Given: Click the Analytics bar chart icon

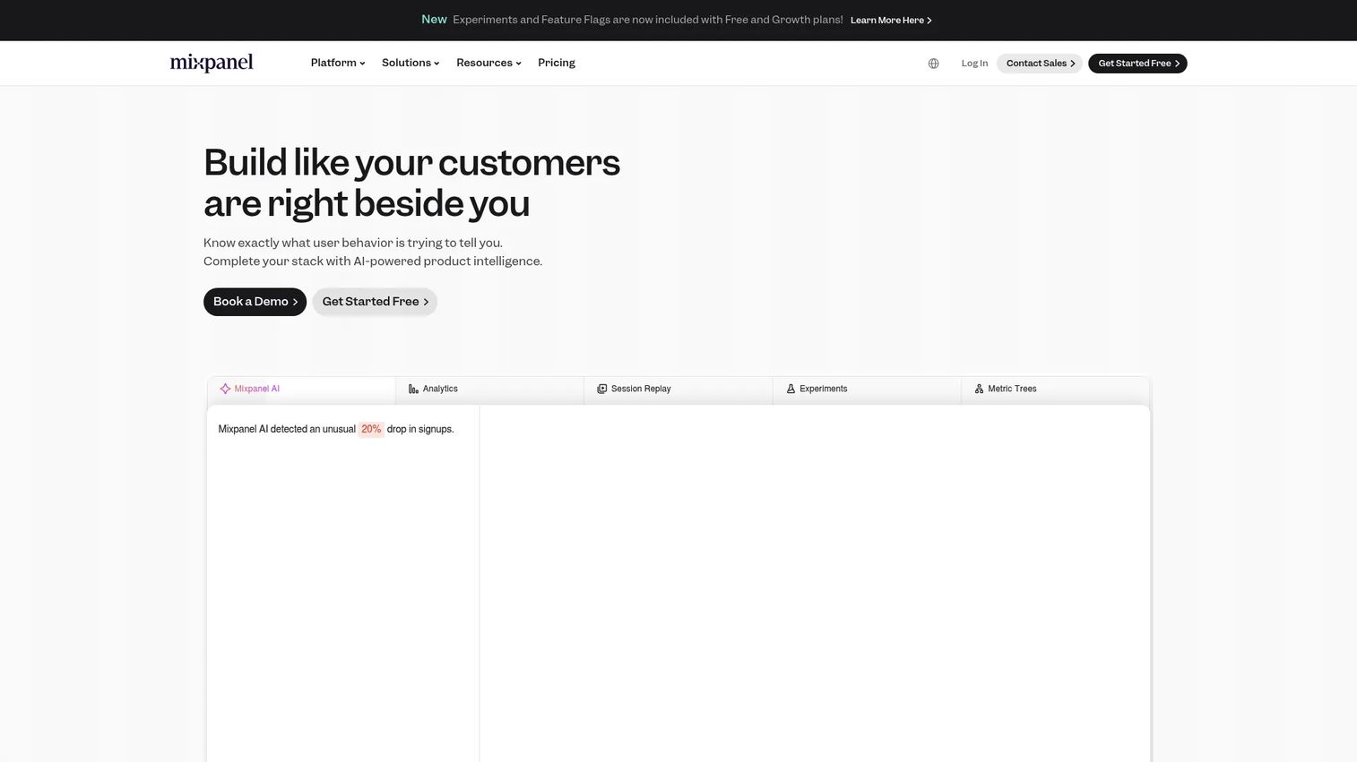Looking at the screenshot, I should [413, 389].
